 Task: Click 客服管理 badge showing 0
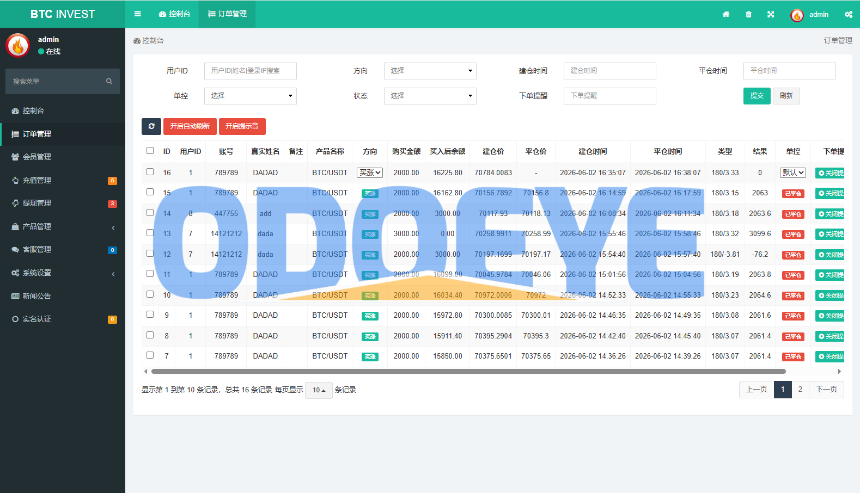[x=112, y=250]
